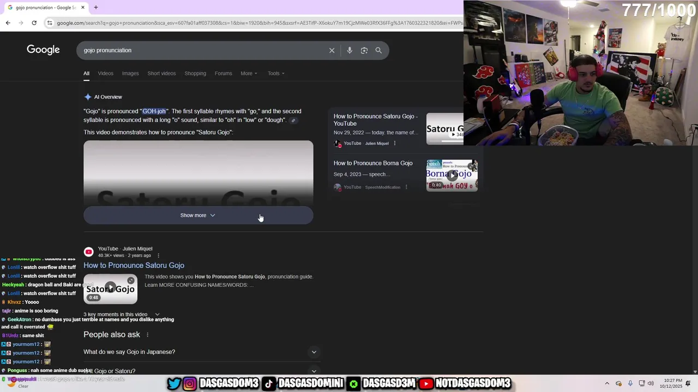Viewport: 698px width, 392px height.
Task: Start voice search with microphone icon
Action: tap(350, 50)
